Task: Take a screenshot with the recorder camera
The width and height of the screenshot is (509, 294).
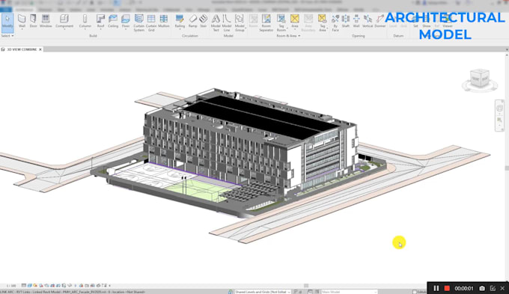Action: [482, 288]
